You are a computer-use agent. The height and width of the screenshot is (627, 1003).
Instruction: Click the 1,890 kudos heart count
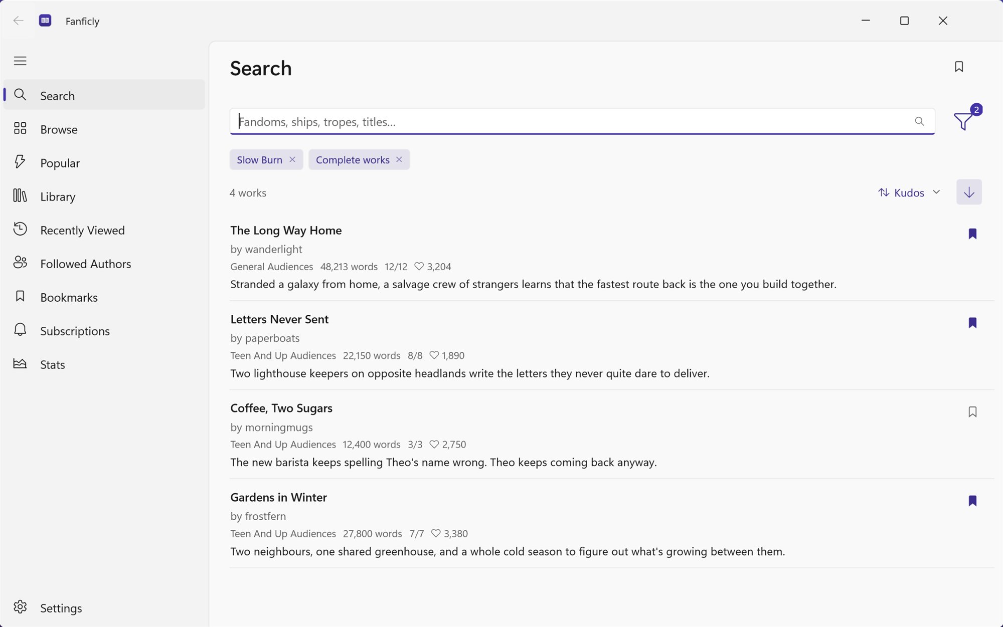click(x=447, y=355)
